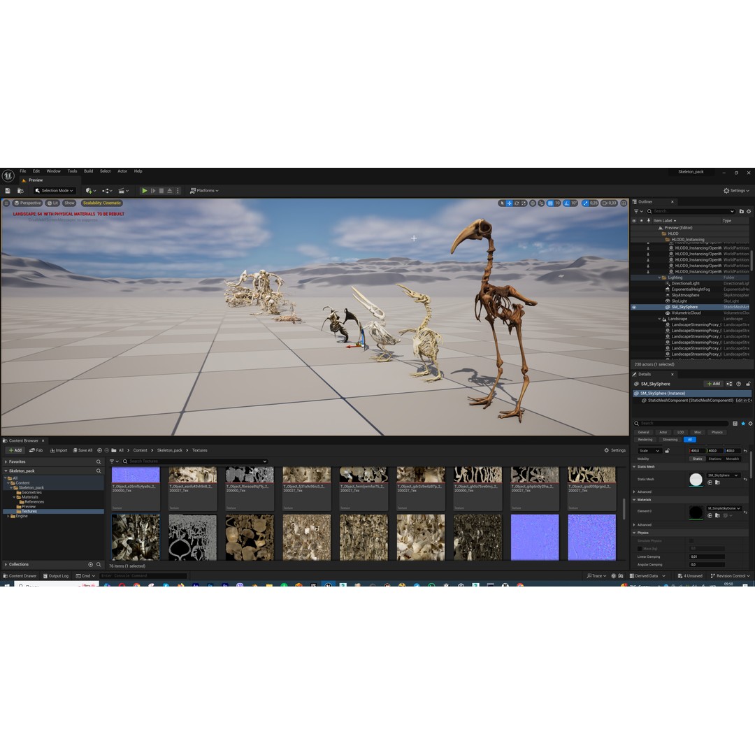The width and height of the screenshot is (755, 755).
Task: Open the Build menu
Action: click(x=89, y=171)
